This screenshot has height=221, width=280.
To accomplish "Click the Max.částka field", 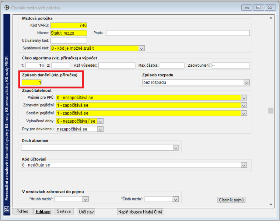I will click(x=172, y=66).
